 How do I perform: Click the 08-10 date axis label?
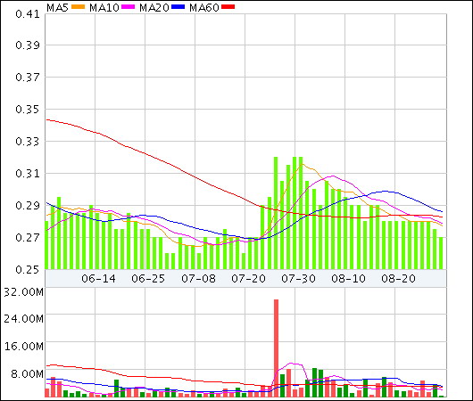pos(348,278)
